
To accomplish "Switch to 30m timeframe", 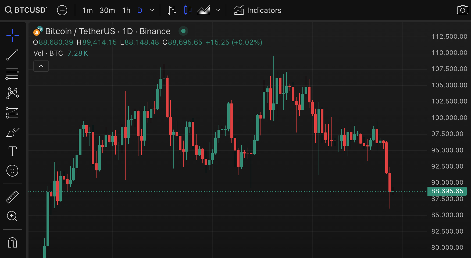I will (x=107, y=10).
